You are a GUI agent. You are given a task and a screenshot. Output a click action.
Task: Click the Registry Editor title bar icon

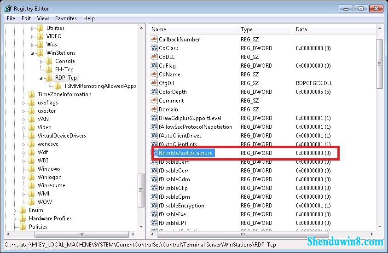click(x=8, y=8)
